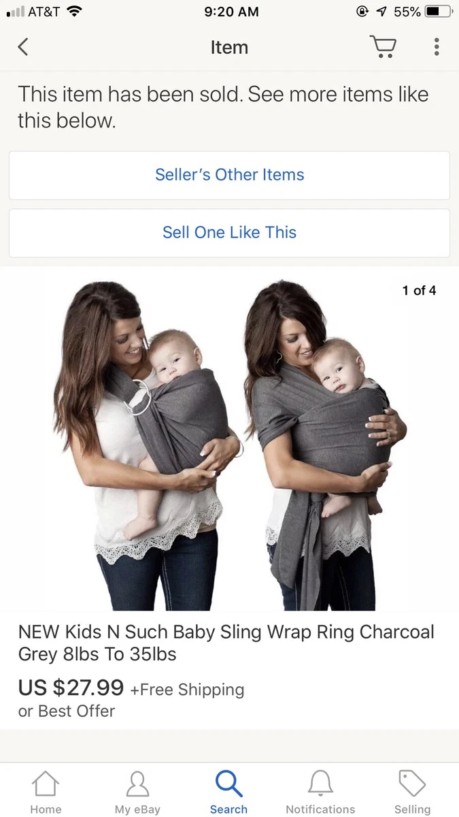Tap the 1 of 4 image counter
Screen dimensions: 459x817
click(x=419, y=291)
